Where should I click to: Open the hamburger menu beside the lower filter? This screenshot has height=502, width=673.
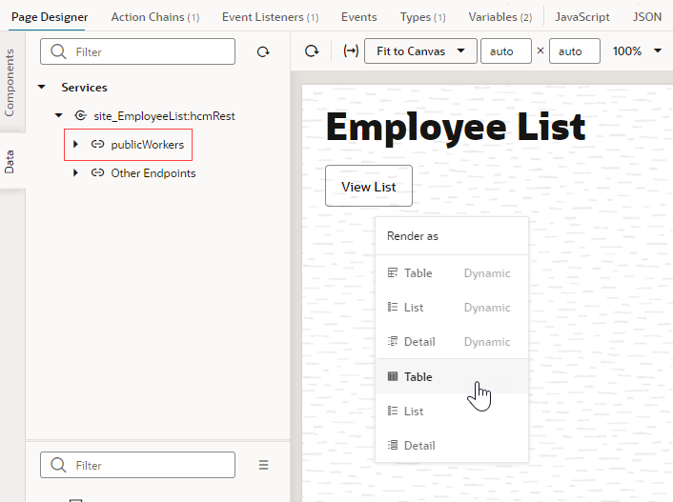click(x=263, y=465)
